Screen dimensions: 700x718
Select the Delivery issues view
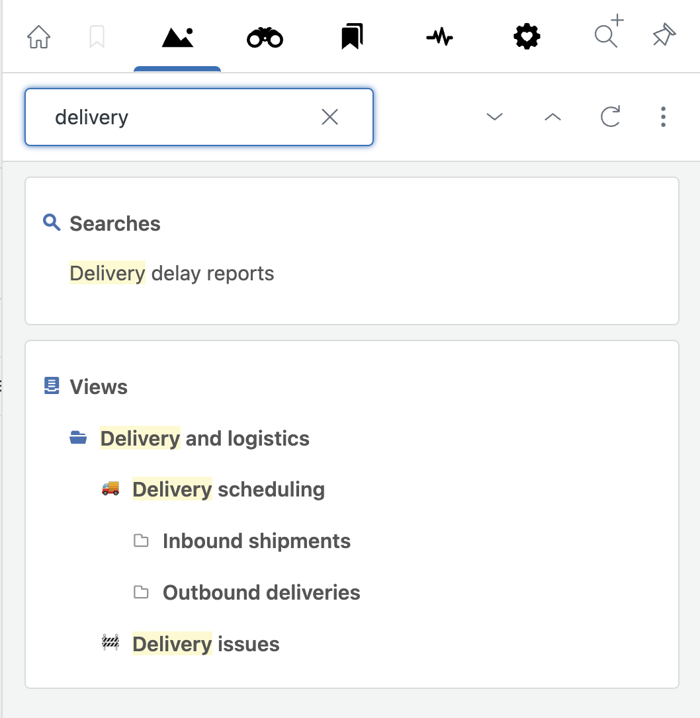[206, 644]
